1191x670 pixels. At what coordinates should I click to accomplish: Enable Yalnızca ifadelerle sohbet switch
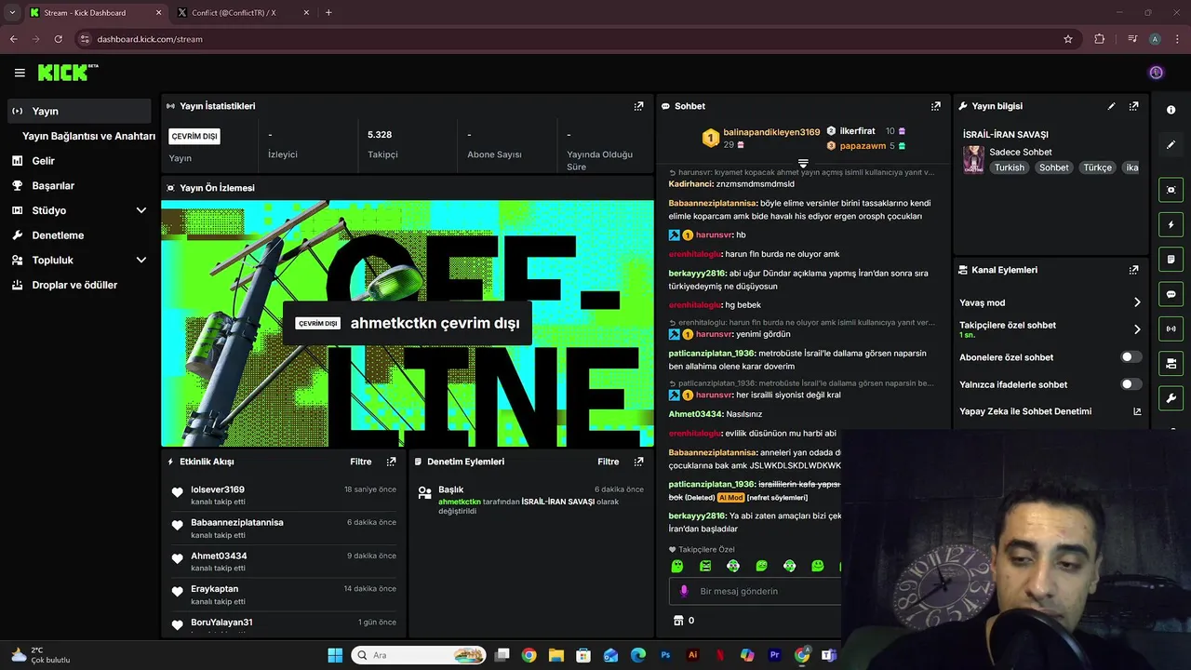coord(1131,384)
